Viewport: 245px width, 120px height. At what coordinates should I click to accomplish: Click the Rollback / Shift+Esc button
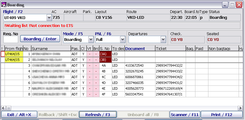point(58,115)
